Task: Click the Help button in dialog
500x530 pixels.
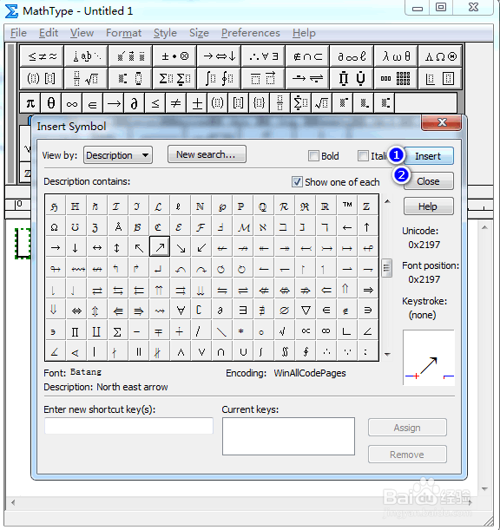Action: tap(428, 206)
